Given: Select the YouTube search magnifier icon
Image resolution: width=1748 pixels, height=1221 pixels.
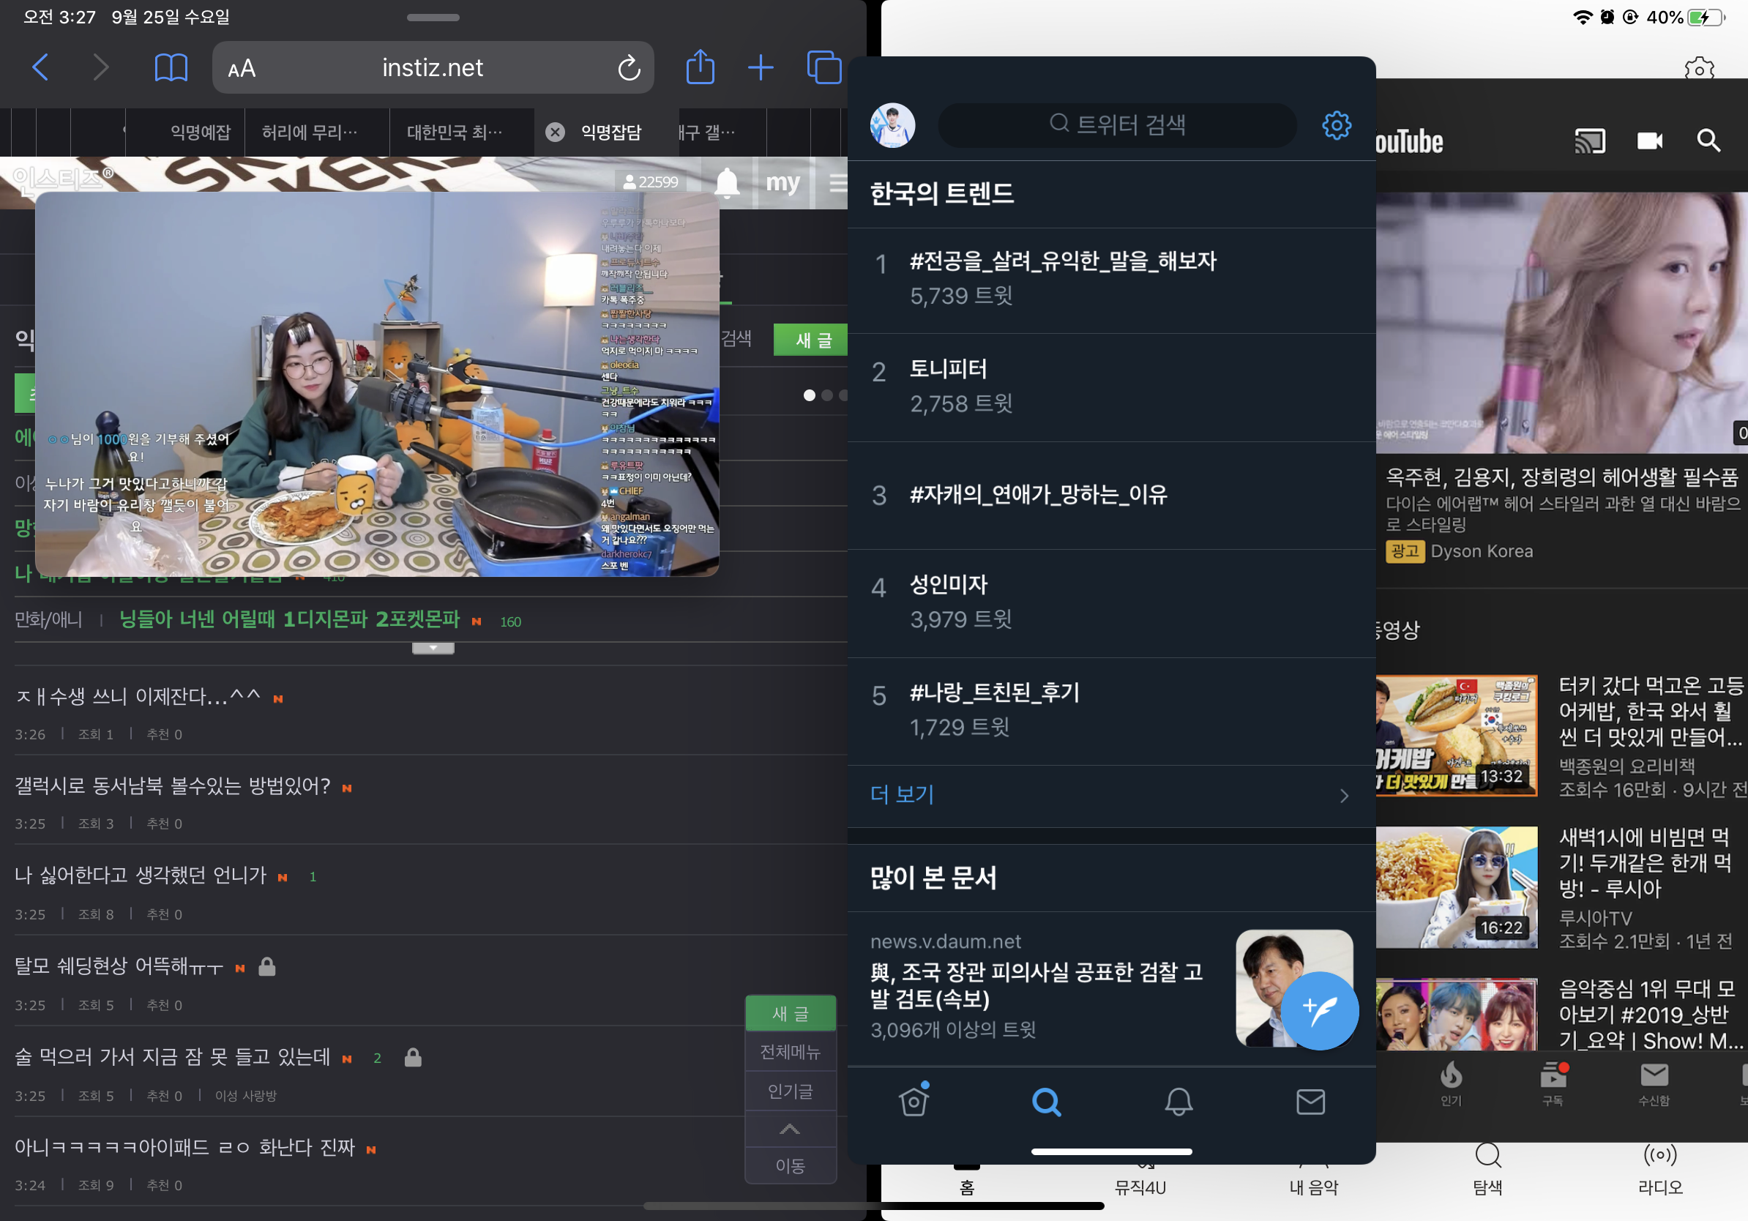Looking at the screenshot, I should click(x=1708, y=141).
